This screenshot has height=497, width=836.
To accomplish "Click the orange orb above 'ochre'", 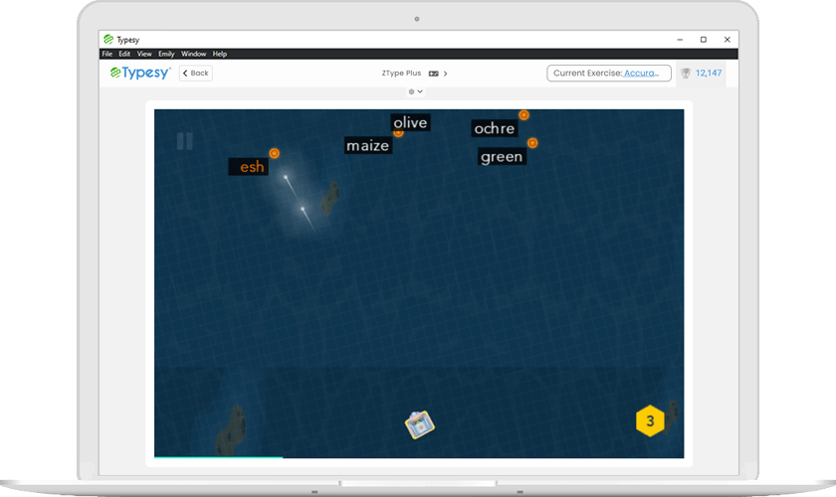I will pos(524,115).
